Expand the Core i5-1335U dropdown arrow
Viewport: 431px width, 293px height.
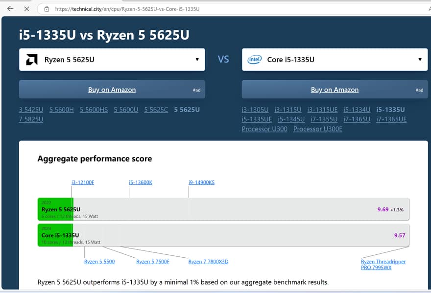point(420,60)
